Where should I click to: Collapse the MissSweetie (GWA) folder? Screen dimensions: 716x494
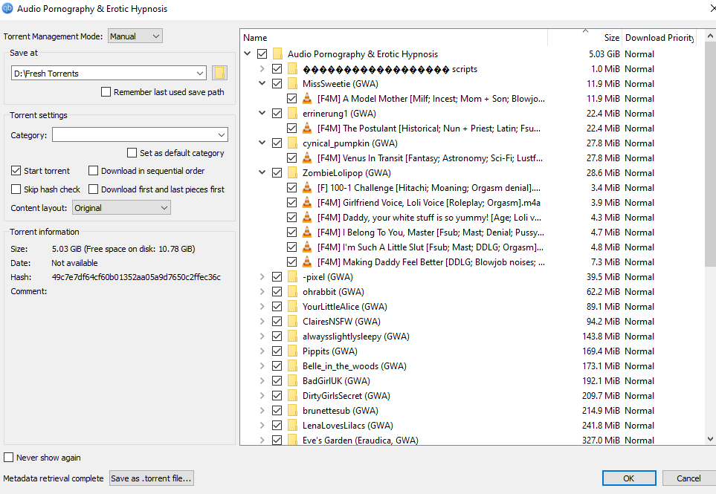click(x=262, y=84)
